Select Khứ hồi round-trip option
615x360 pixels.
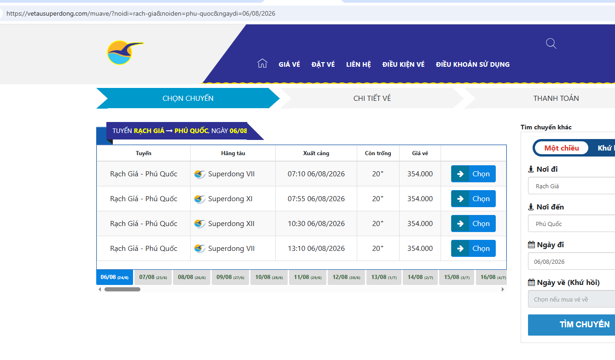pos(606,148)
